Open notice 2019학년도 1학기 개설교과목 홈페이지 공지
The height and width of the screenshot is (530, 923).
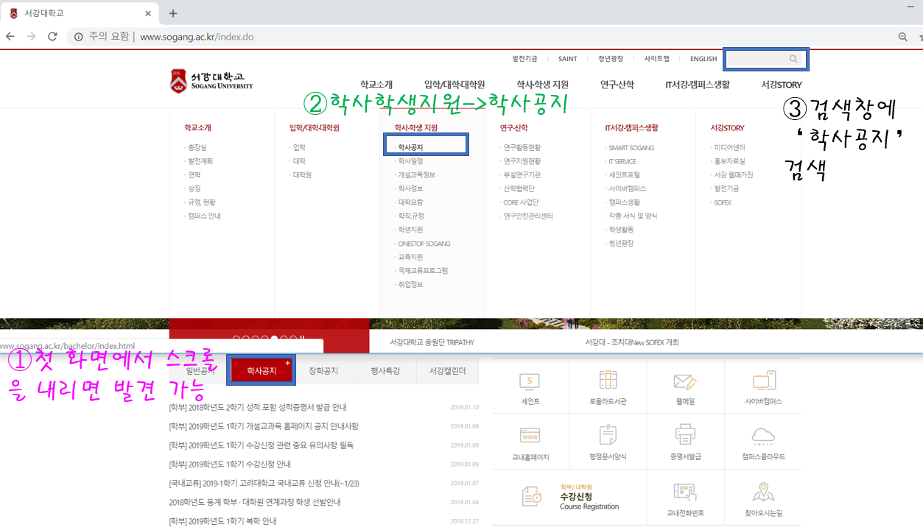click(264, 426)
